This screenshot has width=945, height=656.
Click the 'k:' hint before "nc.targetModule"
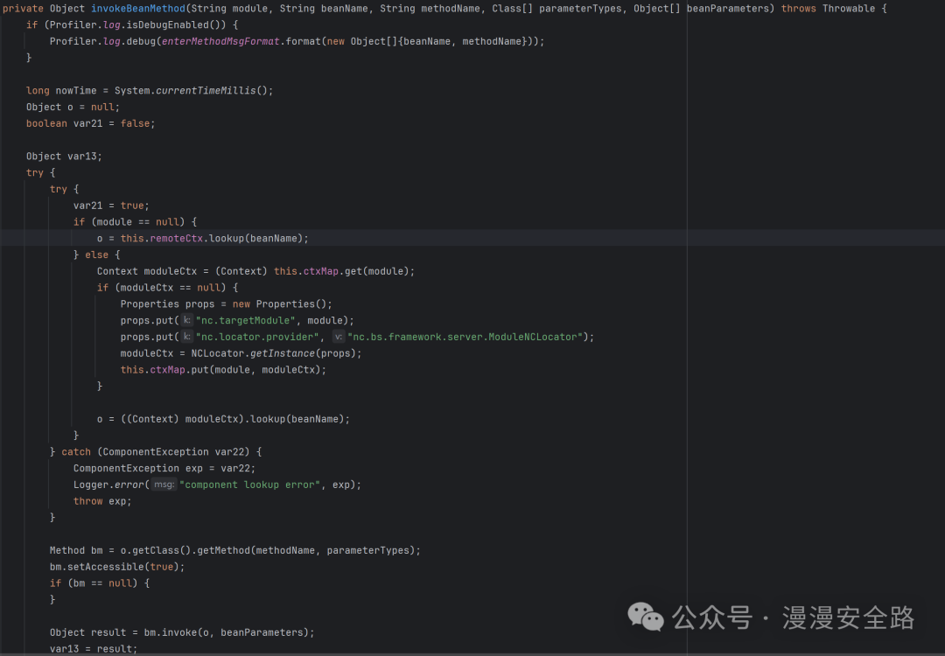click(x=186, y=320)
